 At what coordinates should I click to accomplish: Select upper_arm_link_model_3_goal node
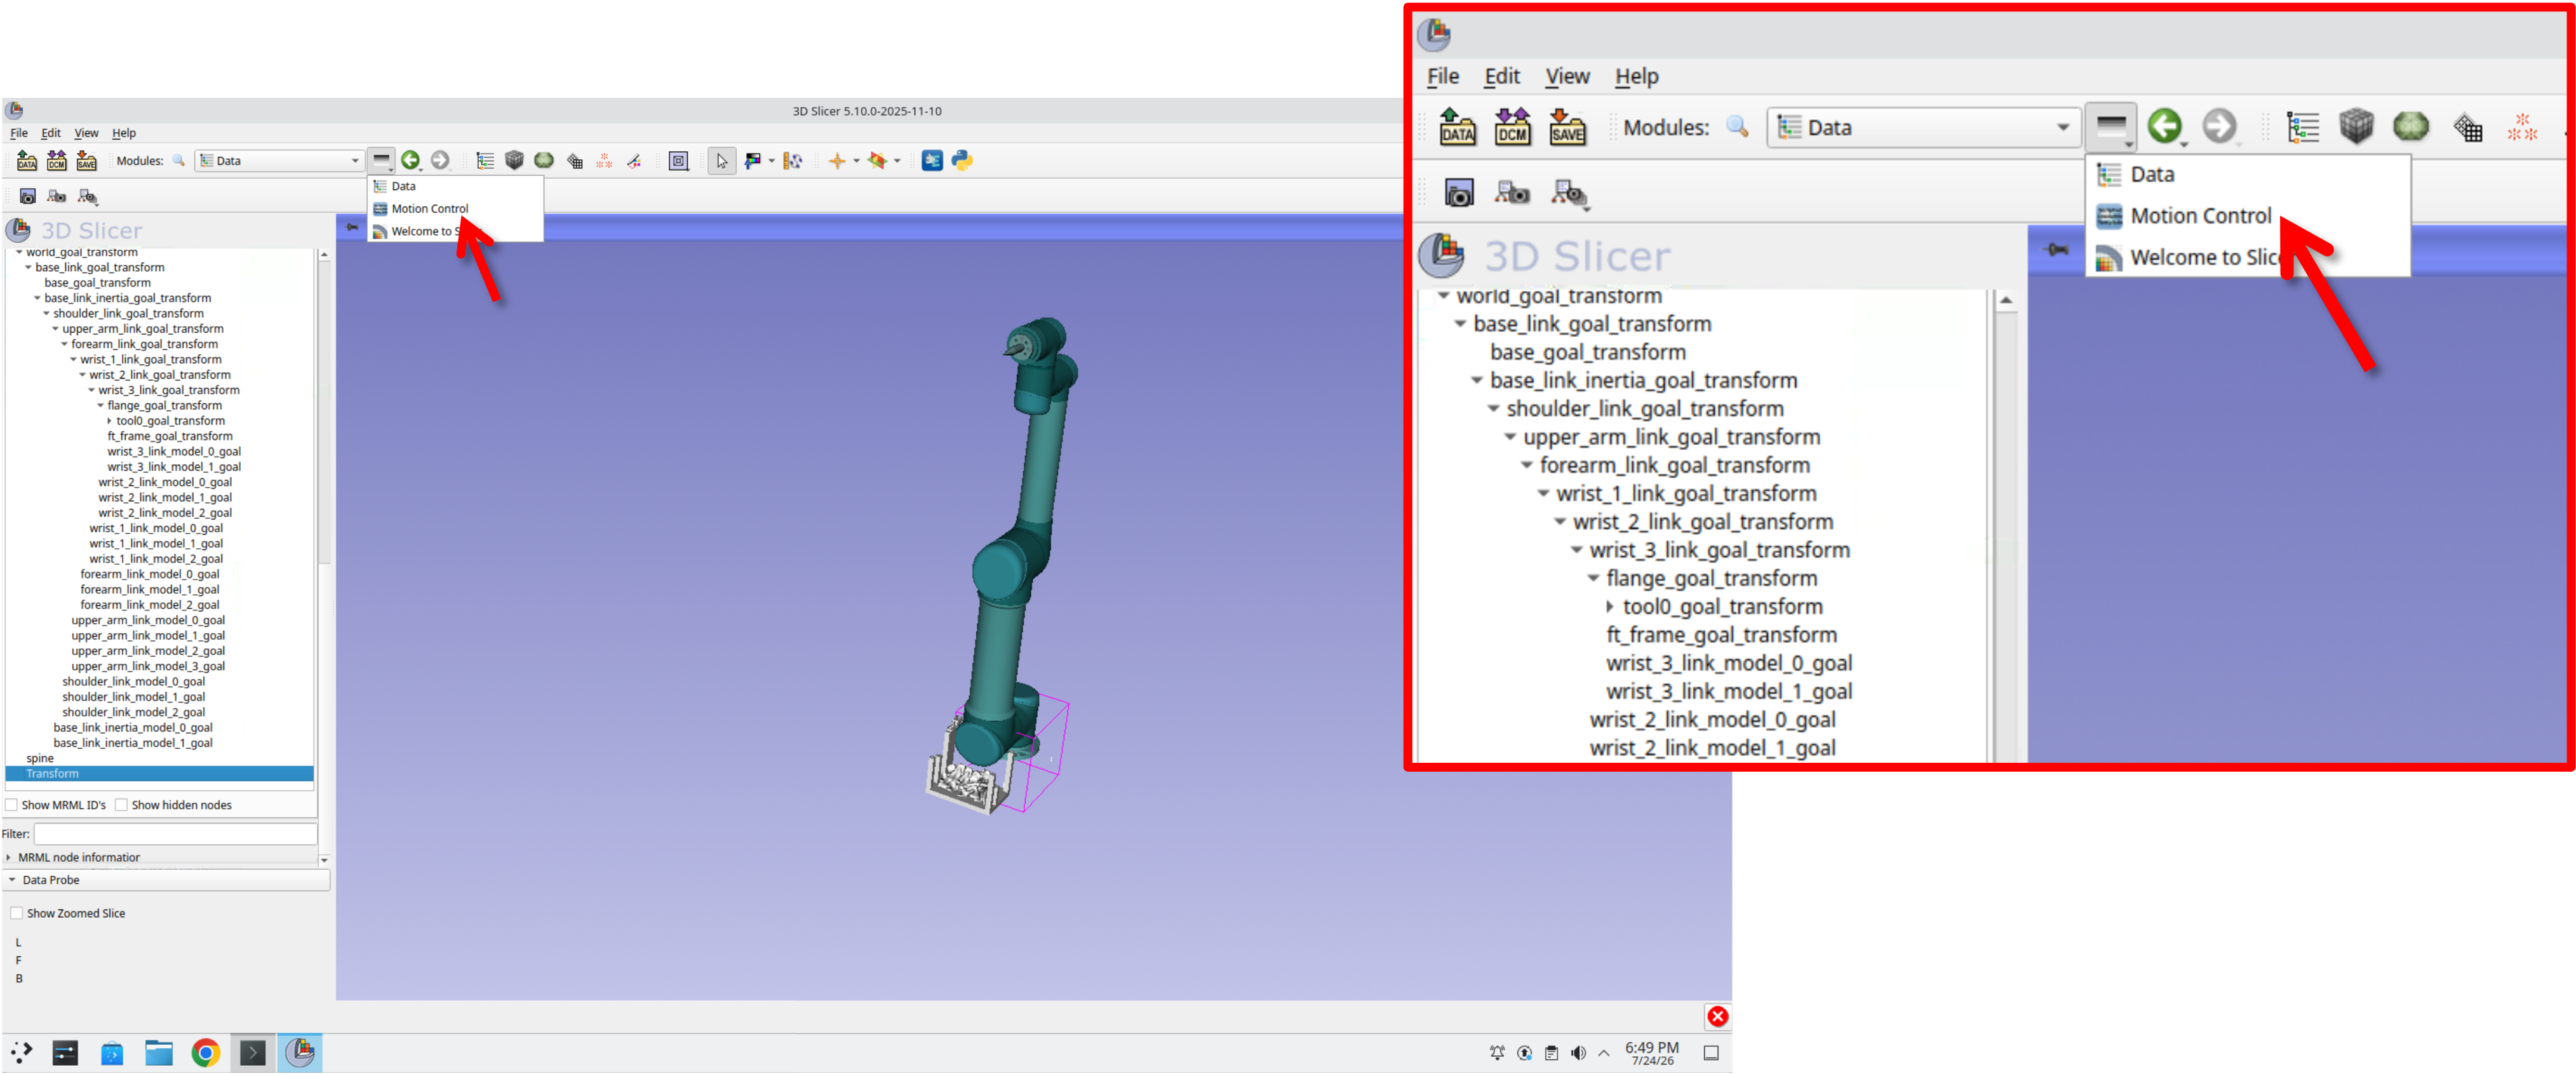tap(148, 666)
